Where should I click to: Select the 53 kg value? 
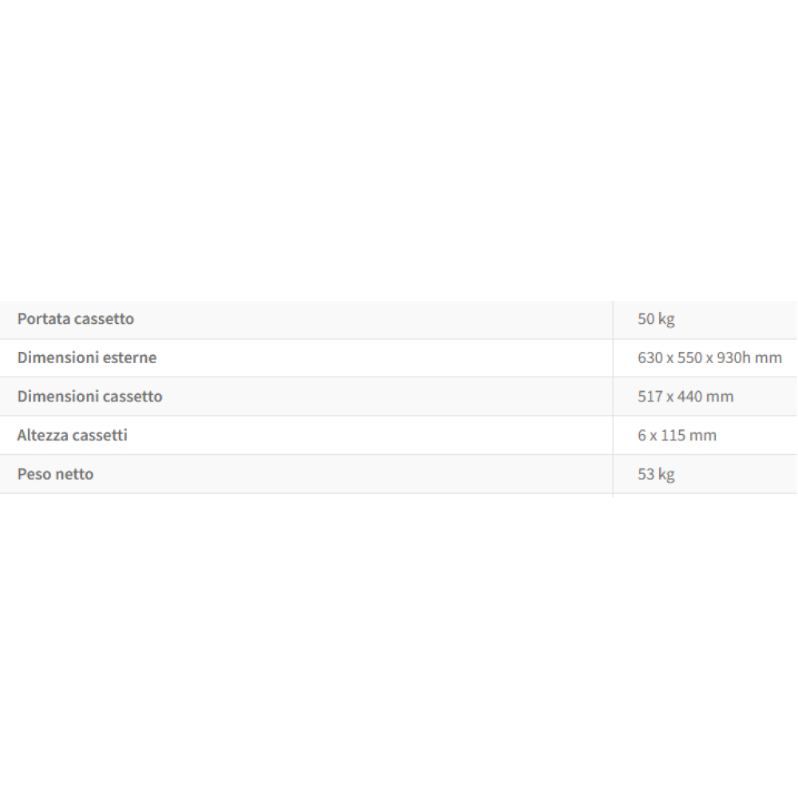[x=656, y=474]
